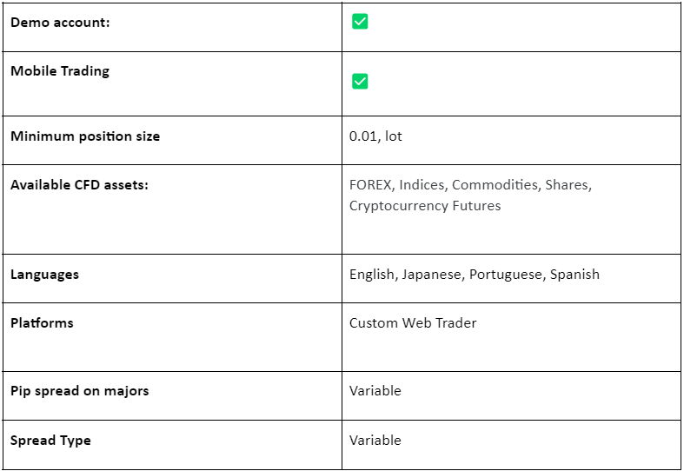This screenshot has width=684, height=471.
Task: Click the word 'Japanese' in Languages row
Action: pos(433,275)
